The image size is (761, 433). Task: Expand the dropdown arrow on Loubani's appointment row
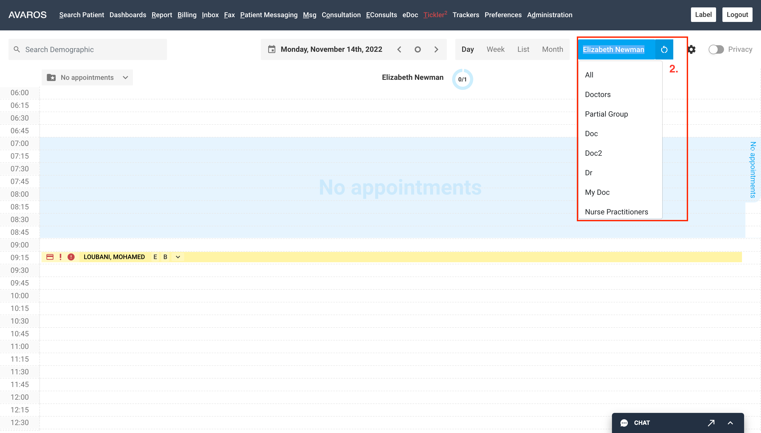[178, 257]
